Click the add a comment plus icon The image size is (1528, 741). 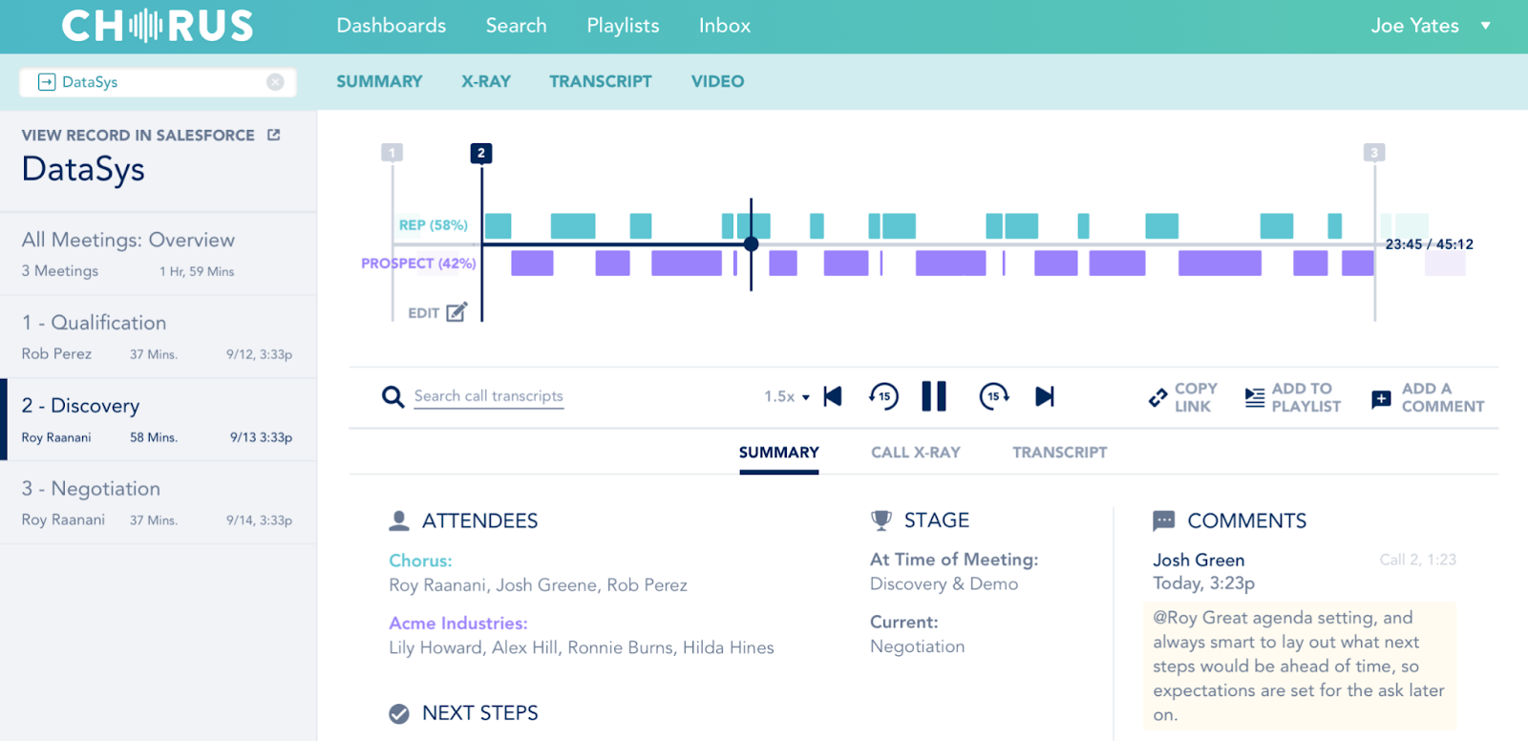pos(1381,399)
